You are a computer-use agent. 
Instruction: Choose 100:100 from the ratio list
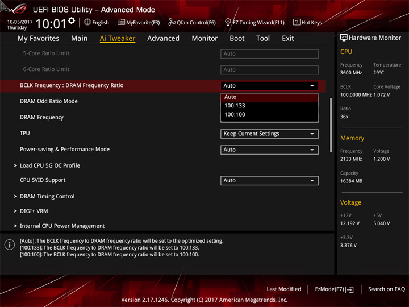269,115
